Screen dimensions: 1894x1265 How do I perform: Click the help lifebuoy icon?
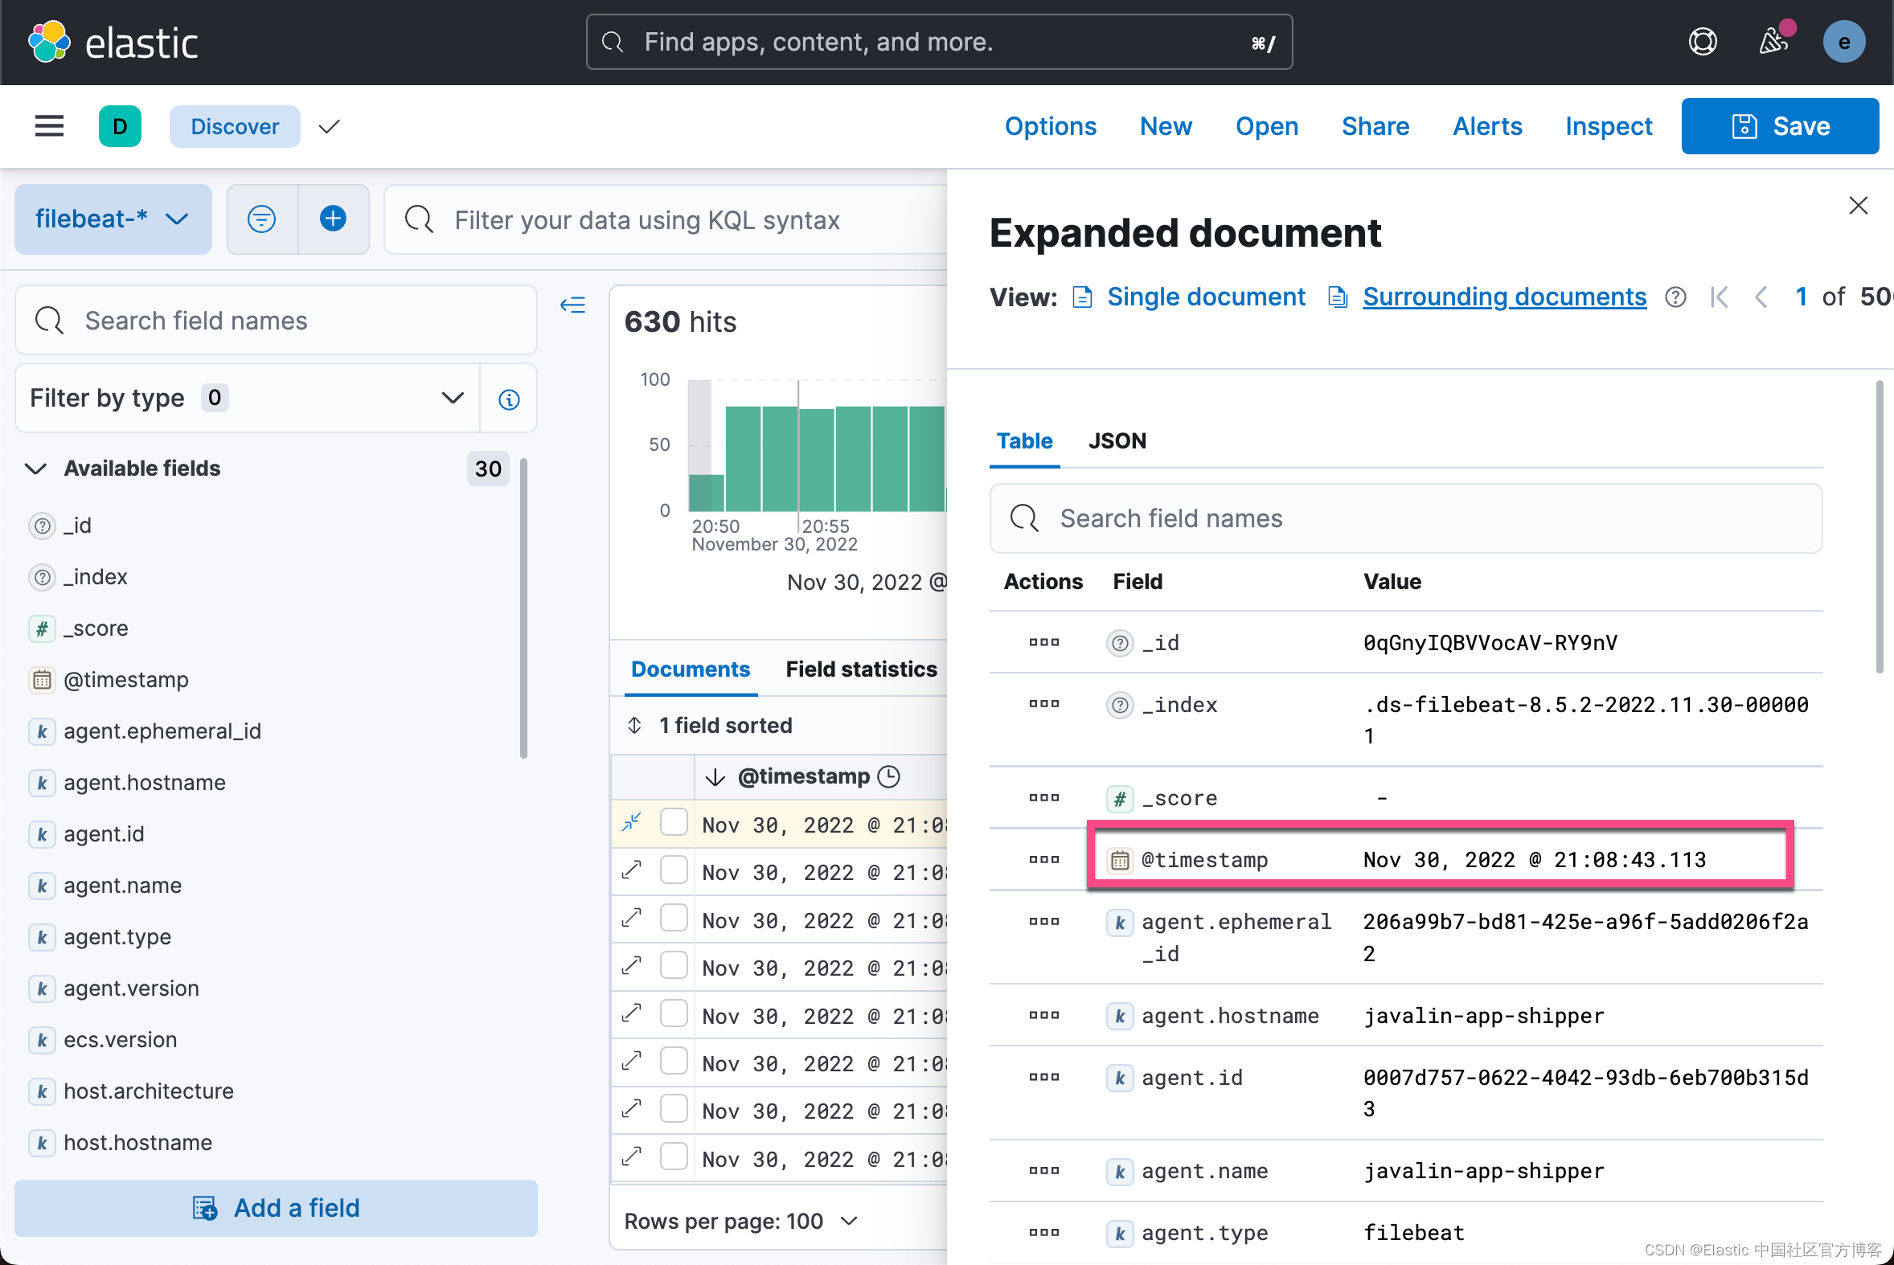tap(1702, 42)
